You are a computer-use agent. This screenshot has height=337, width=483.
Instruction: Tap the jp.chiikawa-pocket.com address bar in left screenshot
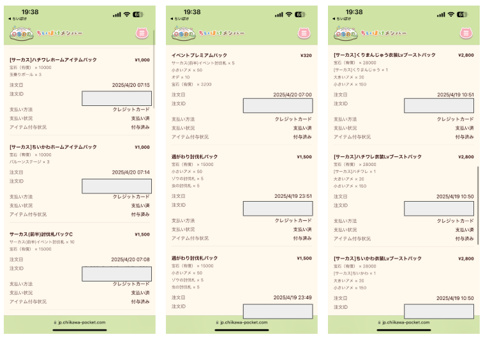click(80, 322)
